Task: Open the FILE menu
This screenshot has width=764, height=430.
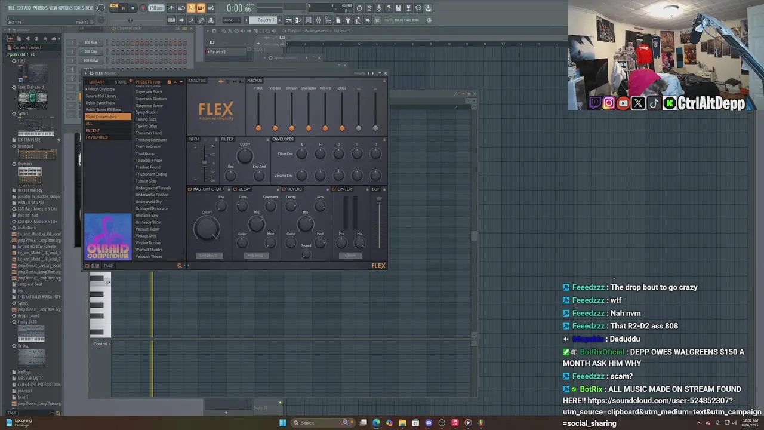Action: 11,8
